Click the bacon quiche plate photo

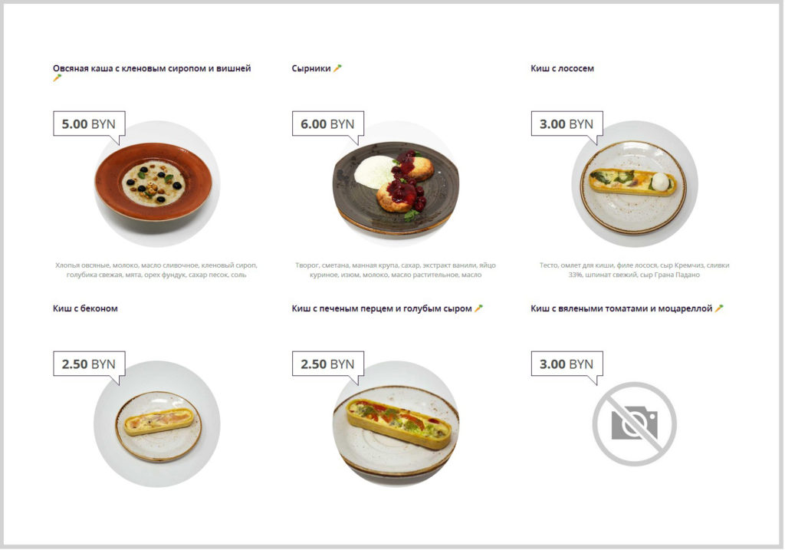click(158, 426)
